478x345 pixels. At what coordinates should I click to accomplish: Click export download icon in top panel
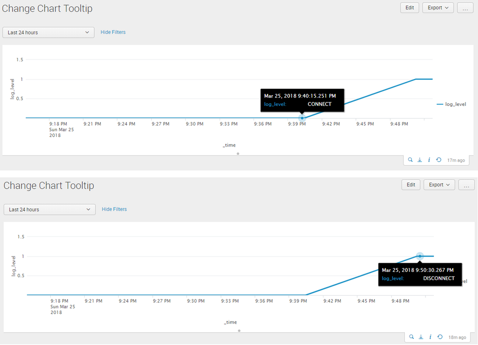coord(420,160)
